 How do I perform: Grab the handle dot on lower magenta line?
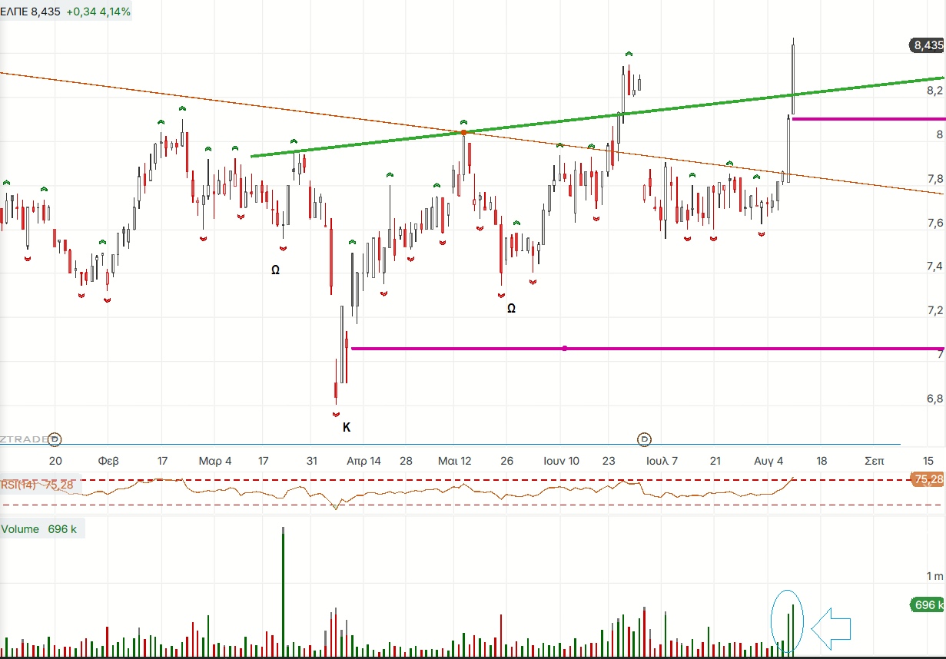(x=565, y=349)
